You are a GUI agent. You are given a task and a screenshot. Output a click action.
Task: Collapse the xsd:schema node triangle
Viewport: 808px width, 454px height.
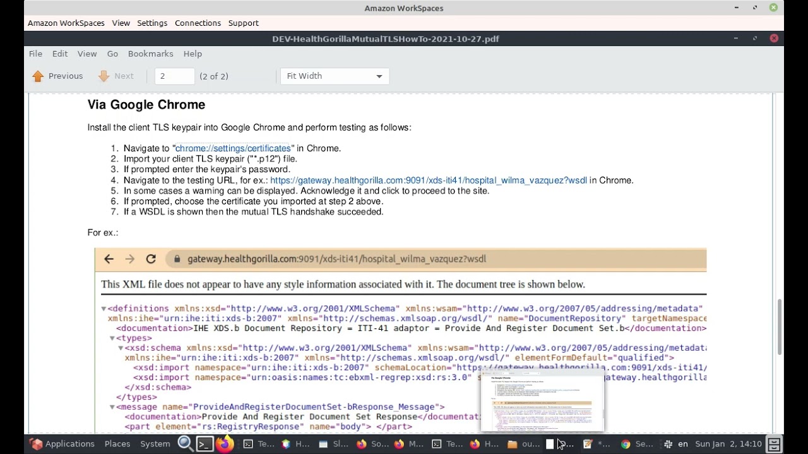pos(121,348)
